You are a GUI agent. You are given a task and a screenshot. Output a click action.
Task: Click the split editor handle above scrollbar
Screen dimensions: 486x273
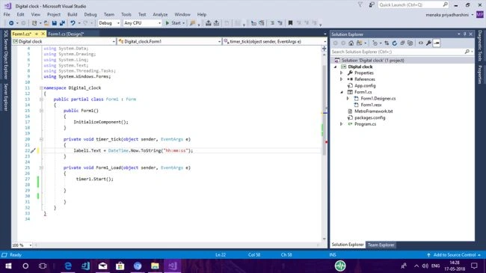pyautogui.click(x=324, y=49)
